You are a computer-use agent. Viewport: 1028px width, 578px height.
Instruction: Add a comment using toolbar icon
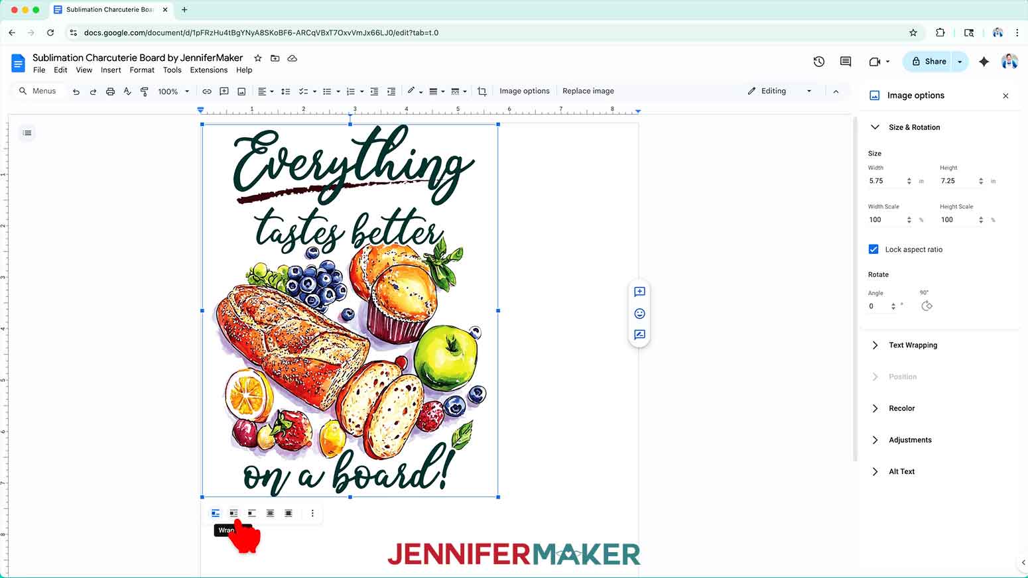point(224,91)
